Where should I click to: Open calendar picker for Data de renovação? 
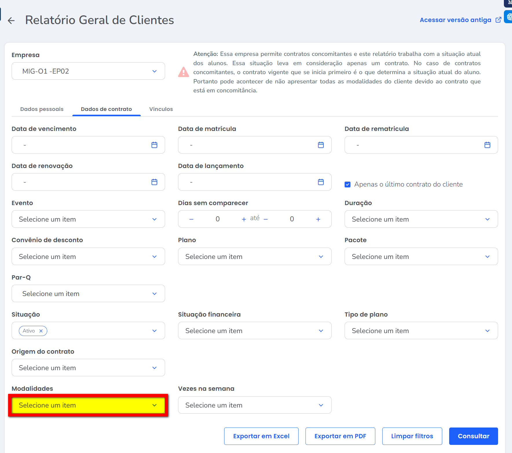click(x=154, y=182)
